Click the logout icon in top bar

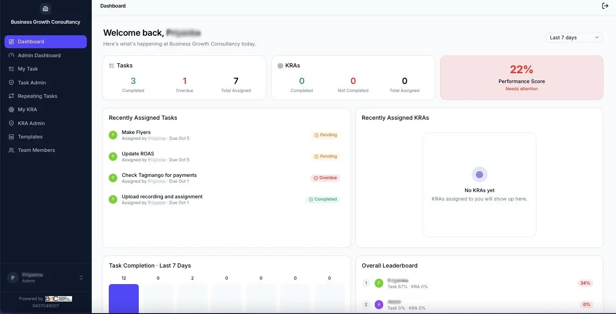[605, 6]
